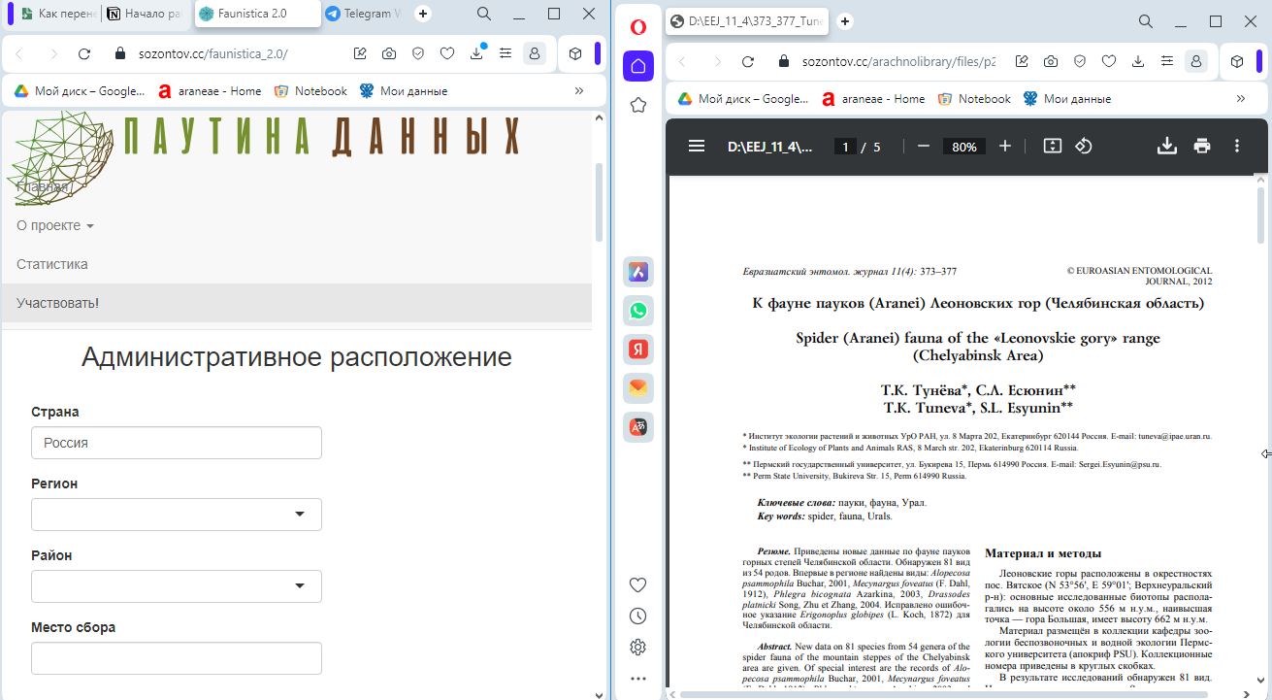Open downloads in the Faunistica window toolbar
Image resolution: width=1272 pixels, height=700 pixels.
(476, 53)
